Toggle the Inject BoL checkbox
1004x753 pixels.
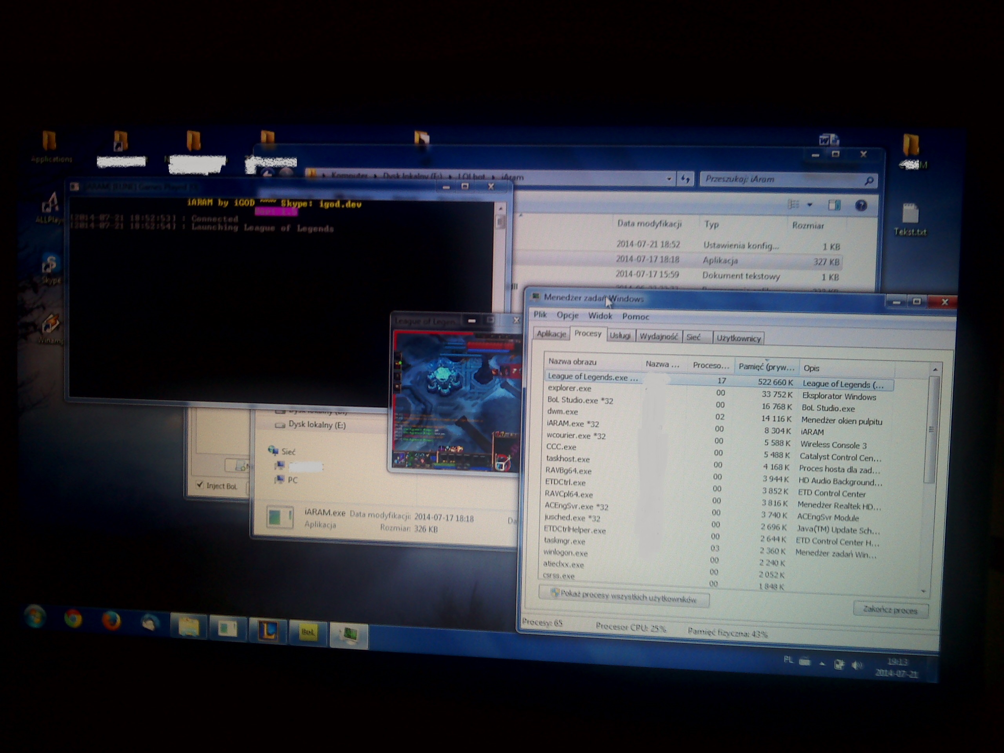pos(200,485)
